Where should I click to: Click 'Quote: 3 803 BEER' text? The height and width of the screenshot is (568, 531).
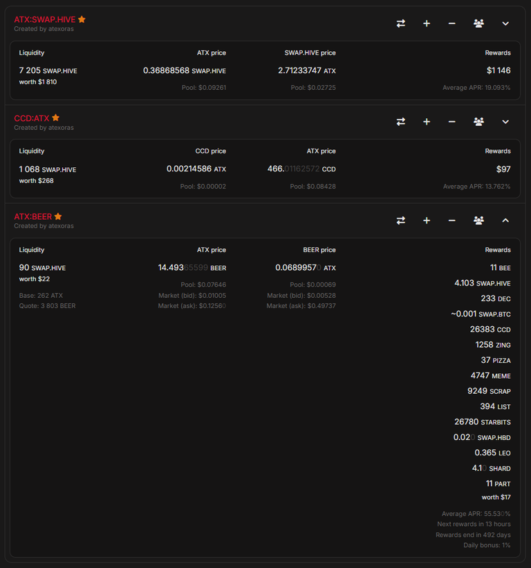47,306
